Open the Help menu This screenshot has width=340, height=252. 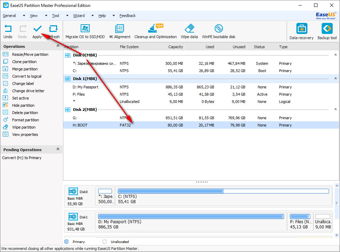pos(102,16)
